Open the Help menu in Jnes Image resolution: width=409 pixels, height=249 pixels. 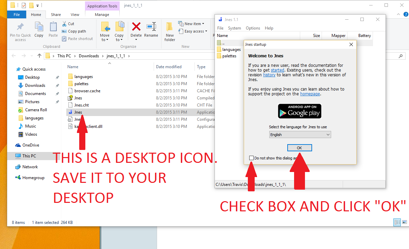[x=269, y=28]
